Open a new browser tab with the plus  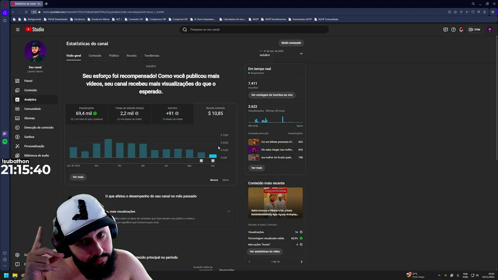point(46,3)
